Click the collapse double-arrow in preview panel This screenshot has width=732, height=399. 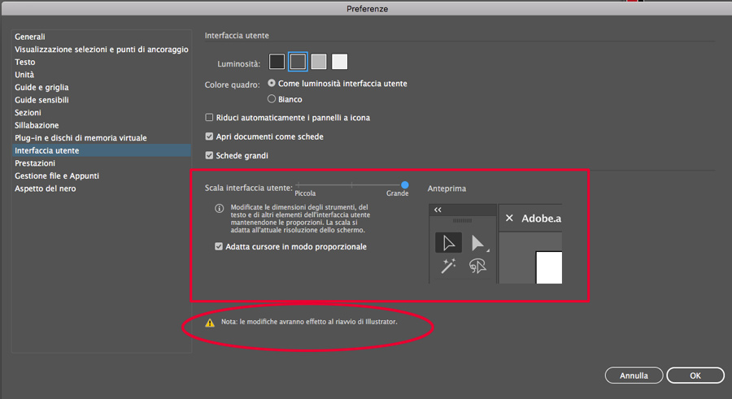point(438,210)
